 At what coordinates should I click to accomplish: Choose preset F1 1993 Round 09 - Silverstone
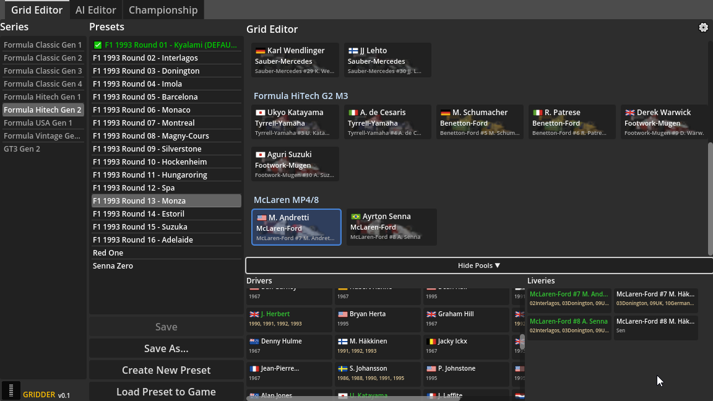(x=166, y=149)
